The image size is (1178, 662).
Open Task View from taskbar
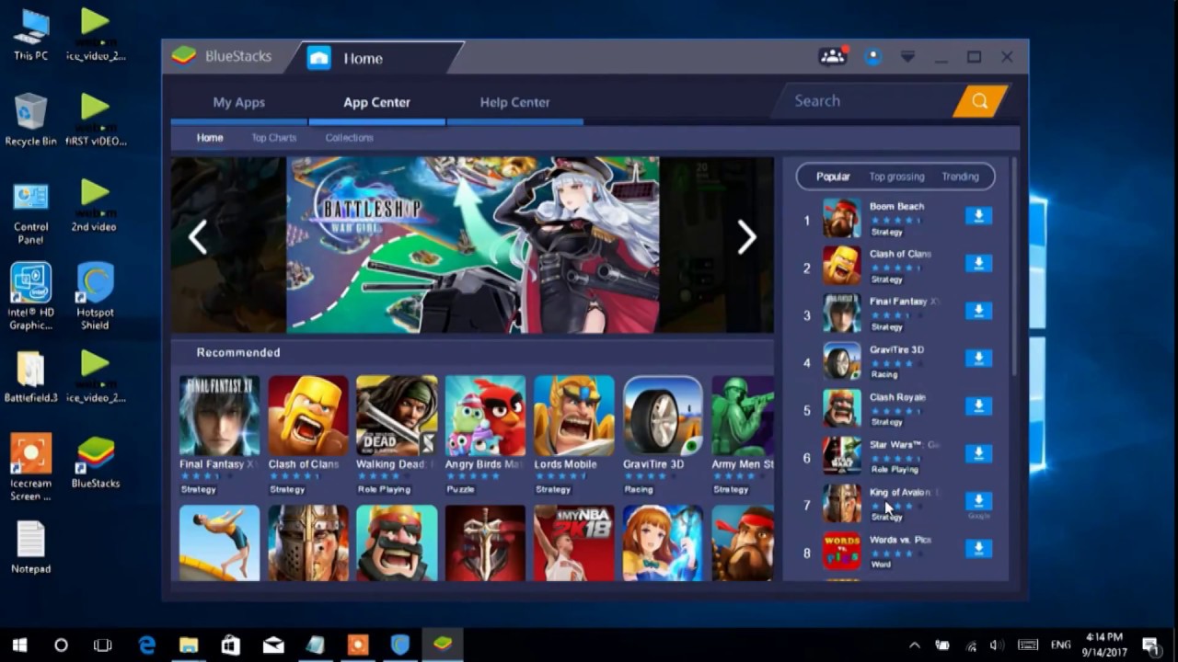coord(102,645)
